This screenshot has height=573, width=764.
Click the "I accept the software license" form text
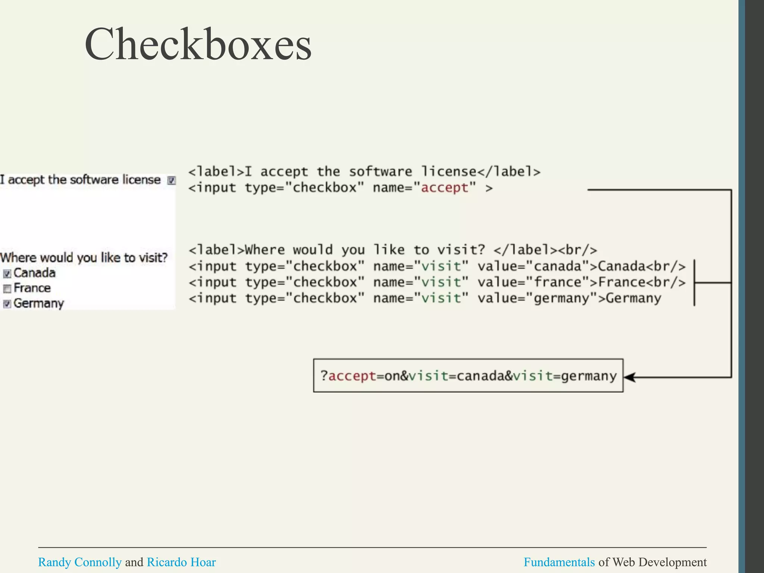80,180
